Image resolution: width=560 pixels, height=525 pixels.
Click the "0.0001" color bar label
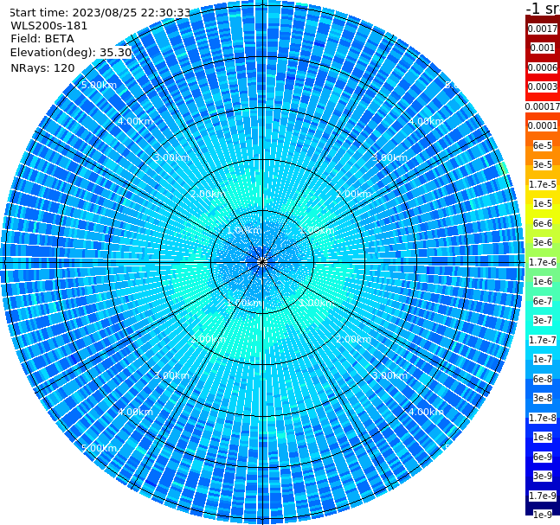(x=543, y=125)
